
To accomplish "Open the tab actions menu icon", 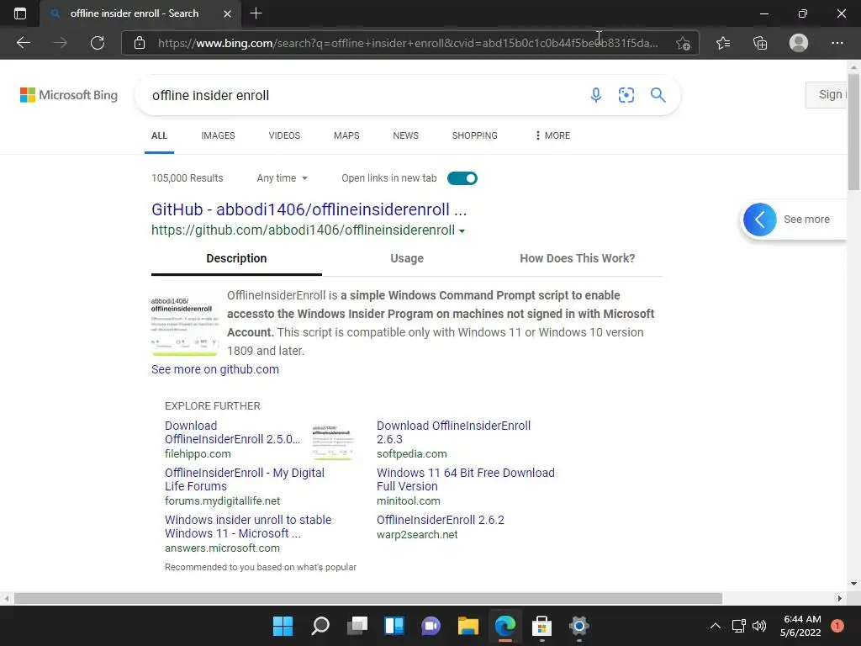I will (20, 13).
